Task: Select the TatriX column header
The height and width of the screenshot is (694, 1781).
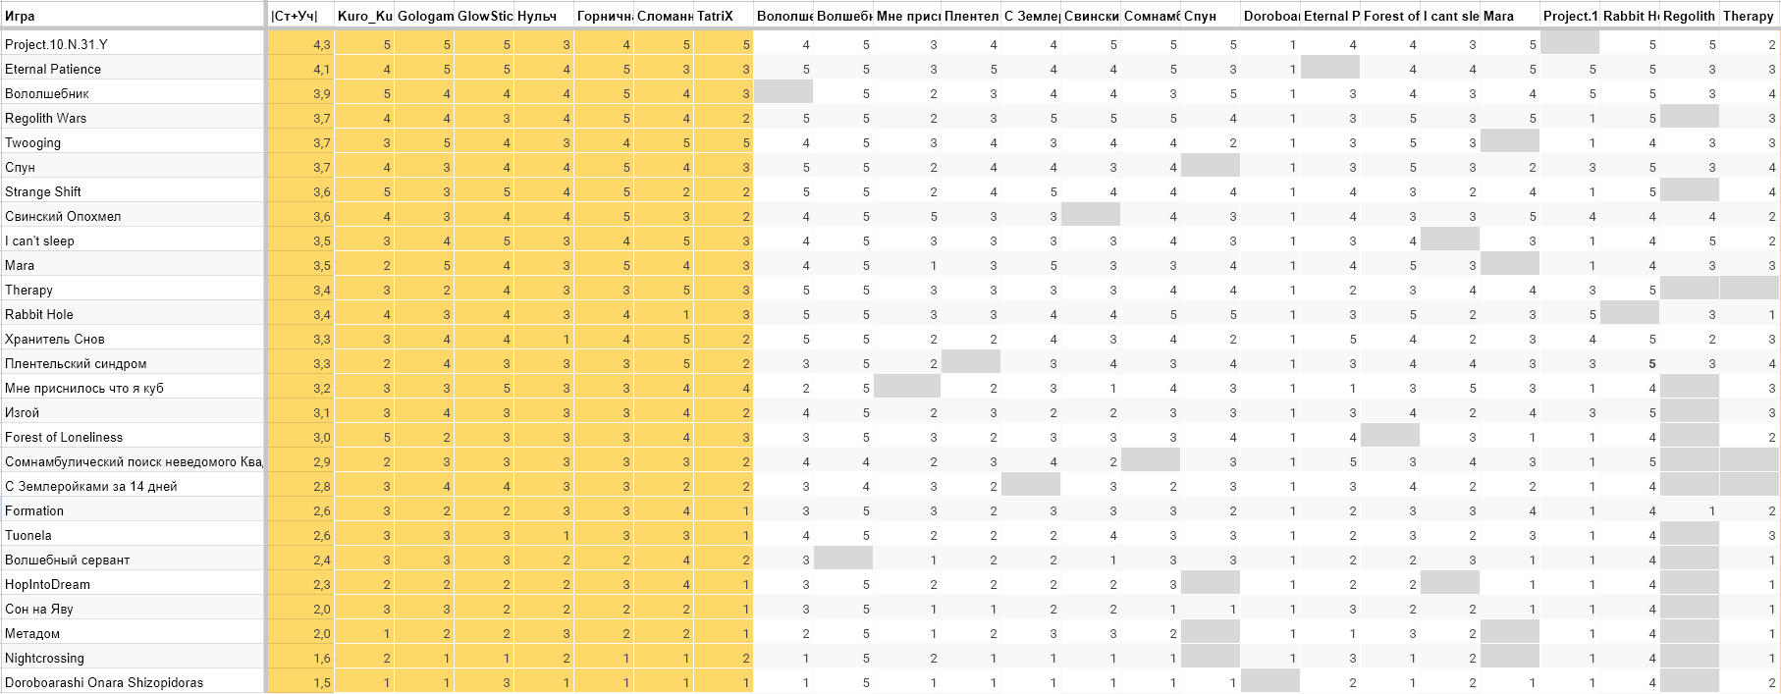Action: 723,16
